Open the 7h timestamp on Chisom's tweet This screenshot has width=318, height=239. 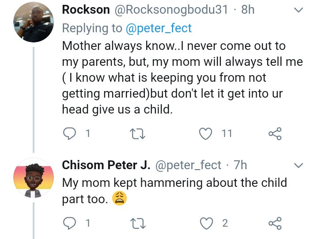tap(240, 165)
